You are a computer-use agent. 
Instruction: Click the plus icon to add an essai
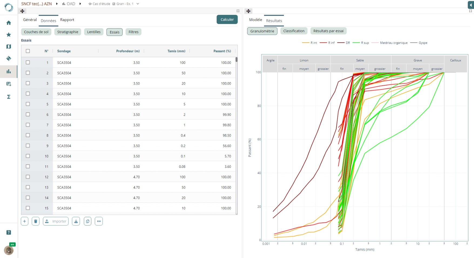tap(25, 221)
